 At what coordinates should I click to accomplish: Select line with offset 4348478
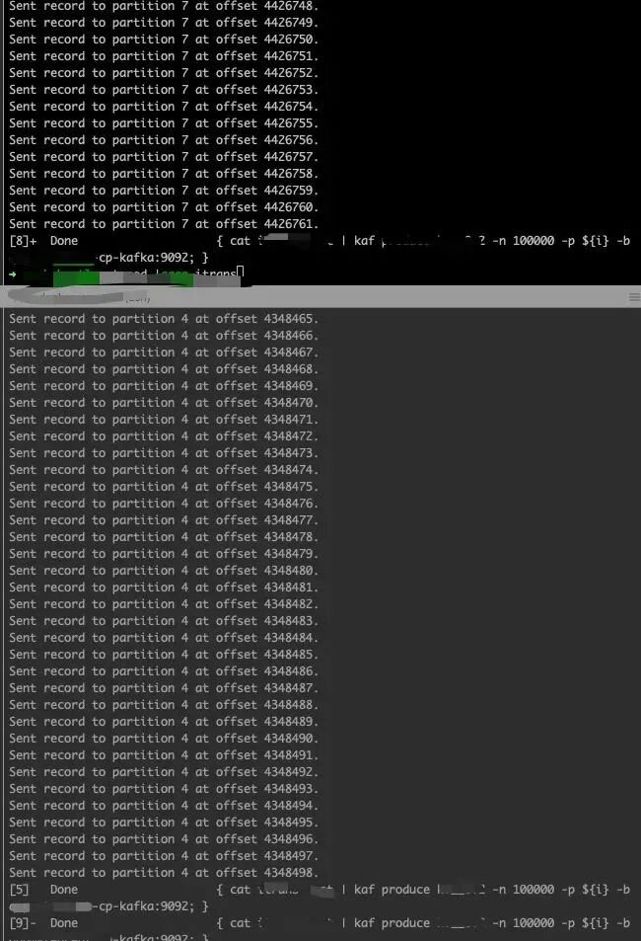click(164, 538)
